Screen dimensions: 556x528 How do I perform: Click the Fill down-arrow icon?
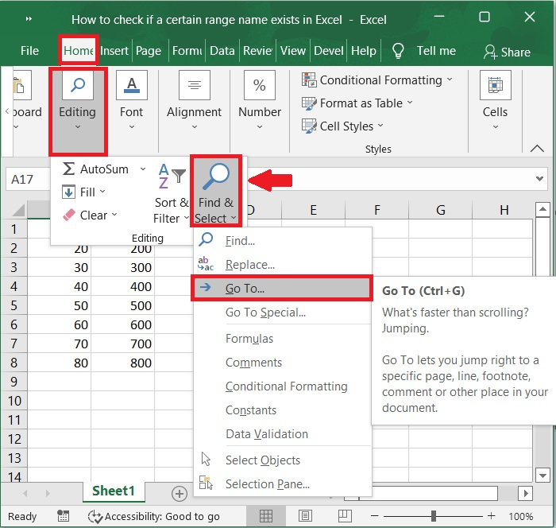coord(68,192)
